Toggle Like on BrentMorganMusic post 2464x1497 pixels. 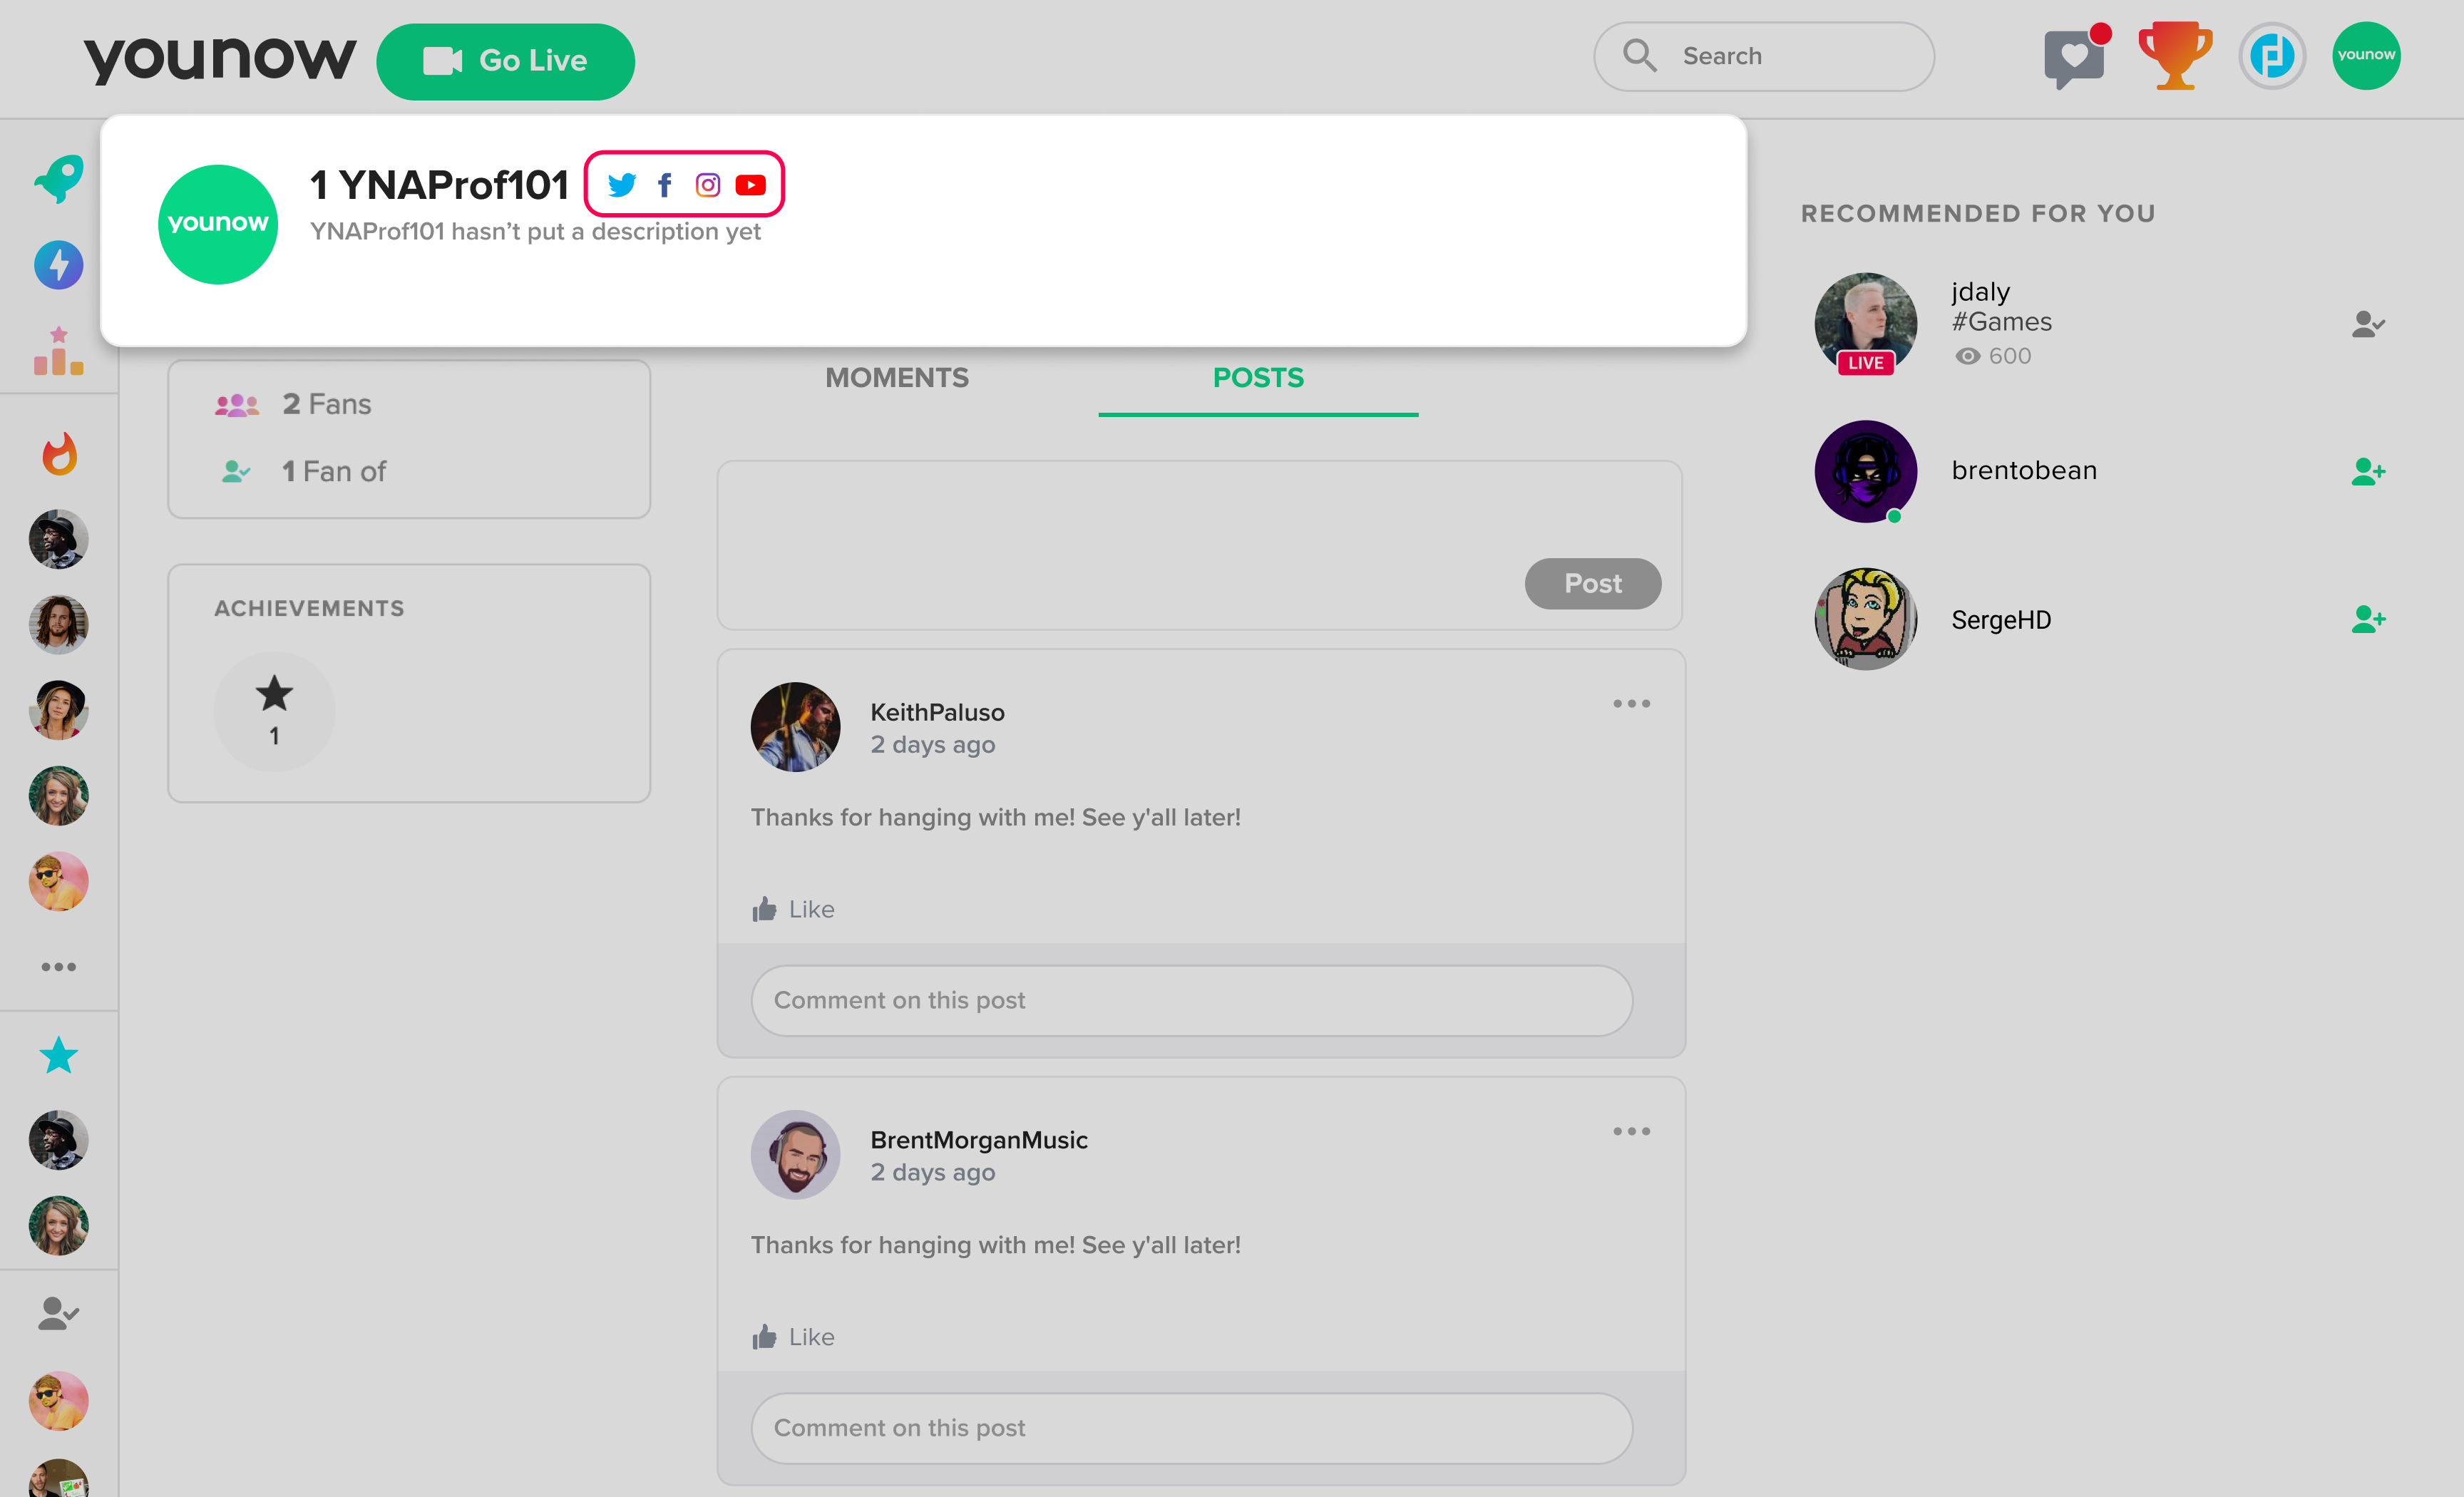(796, 1335)
